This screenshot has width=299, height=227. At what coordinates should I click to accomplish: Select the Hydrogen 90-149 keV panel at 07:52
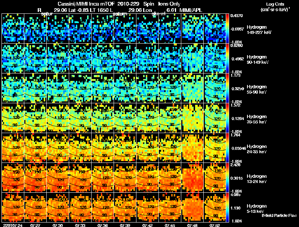pos(215,59)
